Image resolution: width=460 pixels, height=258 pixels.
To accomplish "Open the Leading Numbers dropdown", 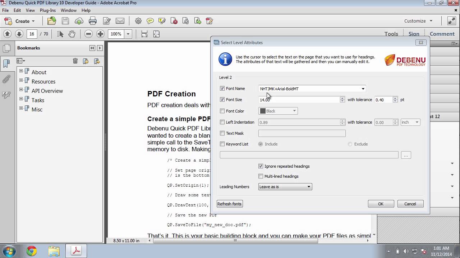I will 285,187.
